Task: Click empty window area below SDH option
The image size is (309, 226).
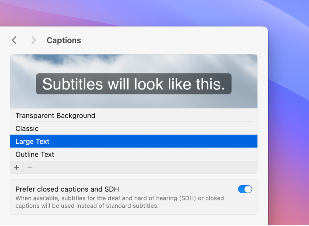Action: 133,220
